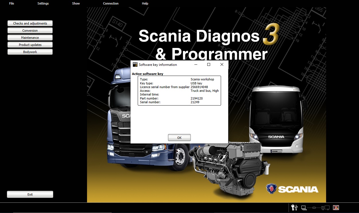Click the VCI connector icon in status bar

(314, 208)
